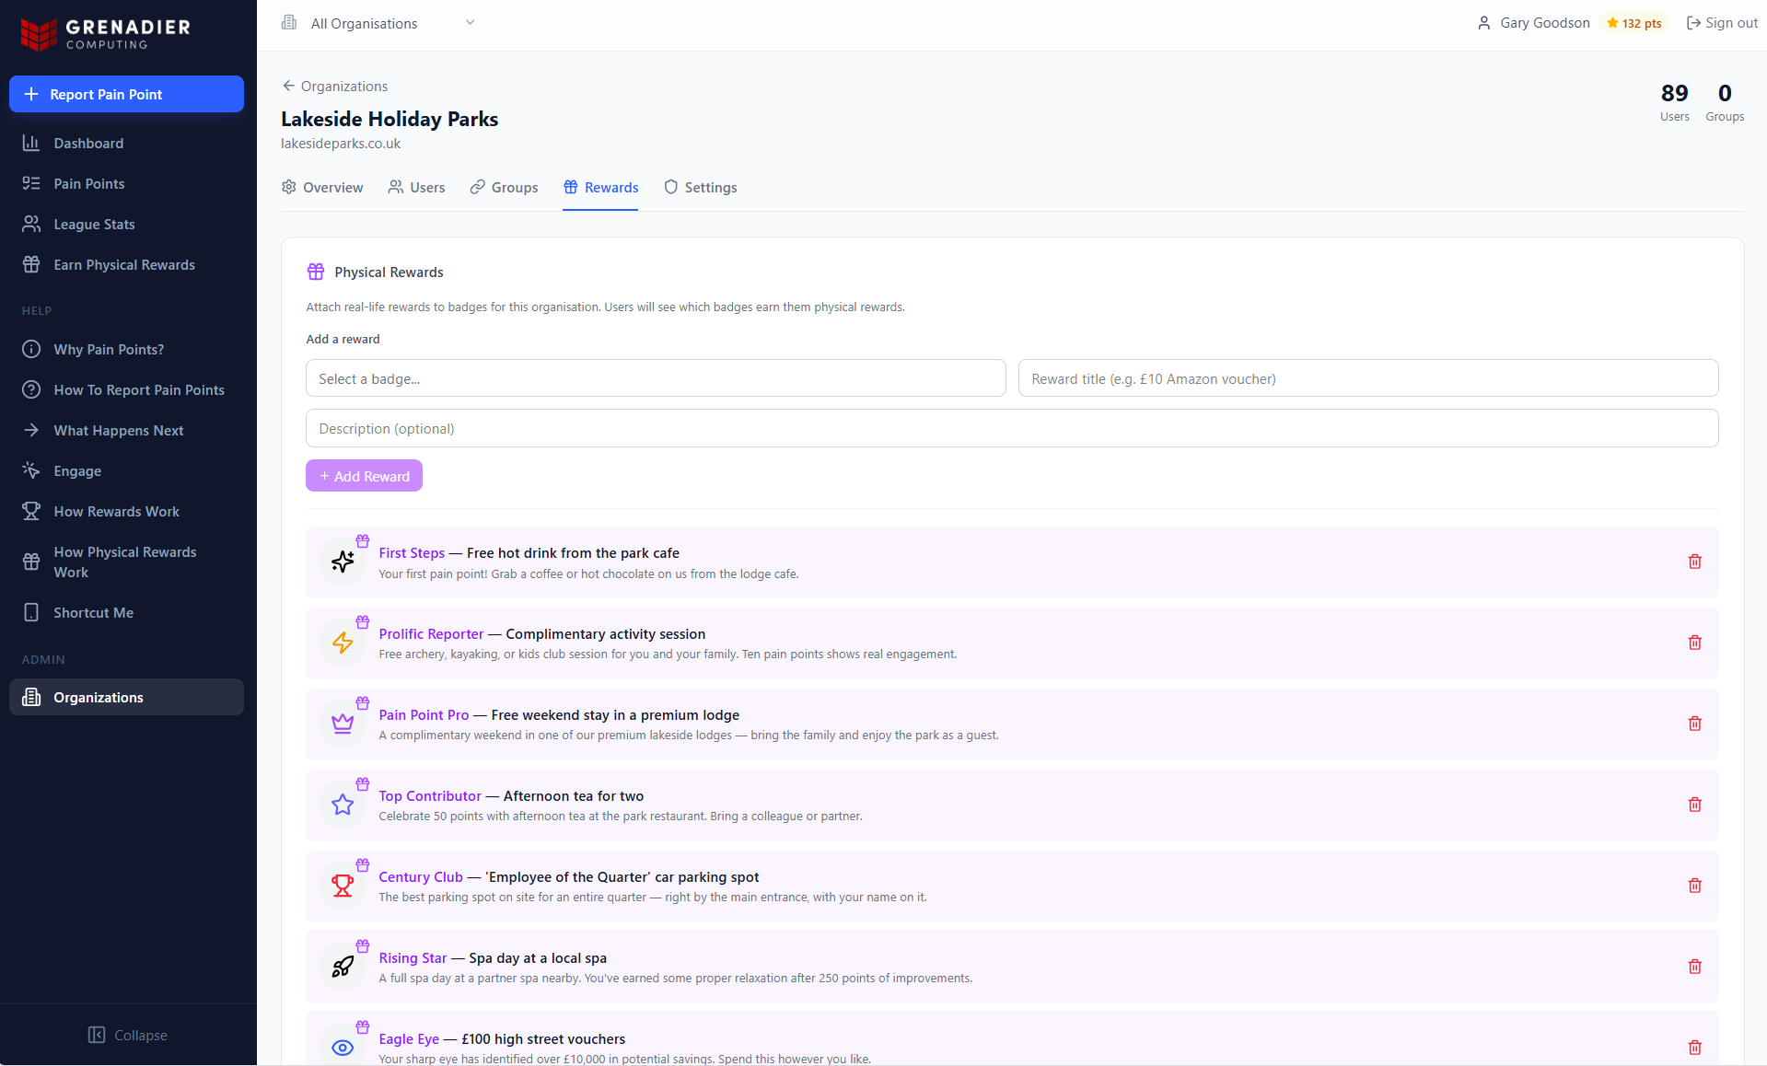The width and height of the screenshot is (1767, 1066).
Task: Click the Add Reward button
Action: pos(364,475)
